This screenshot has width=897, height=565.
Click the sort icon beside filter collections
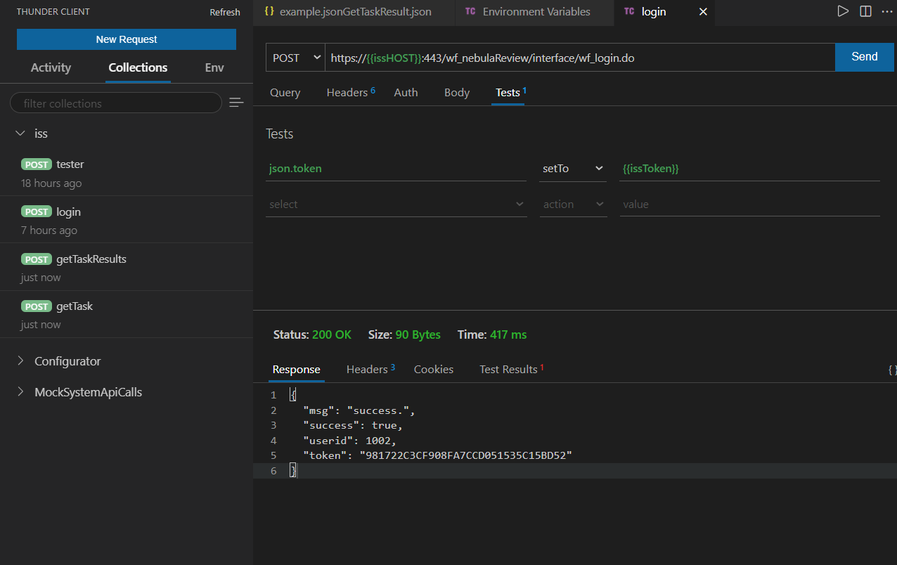(236, 103)
